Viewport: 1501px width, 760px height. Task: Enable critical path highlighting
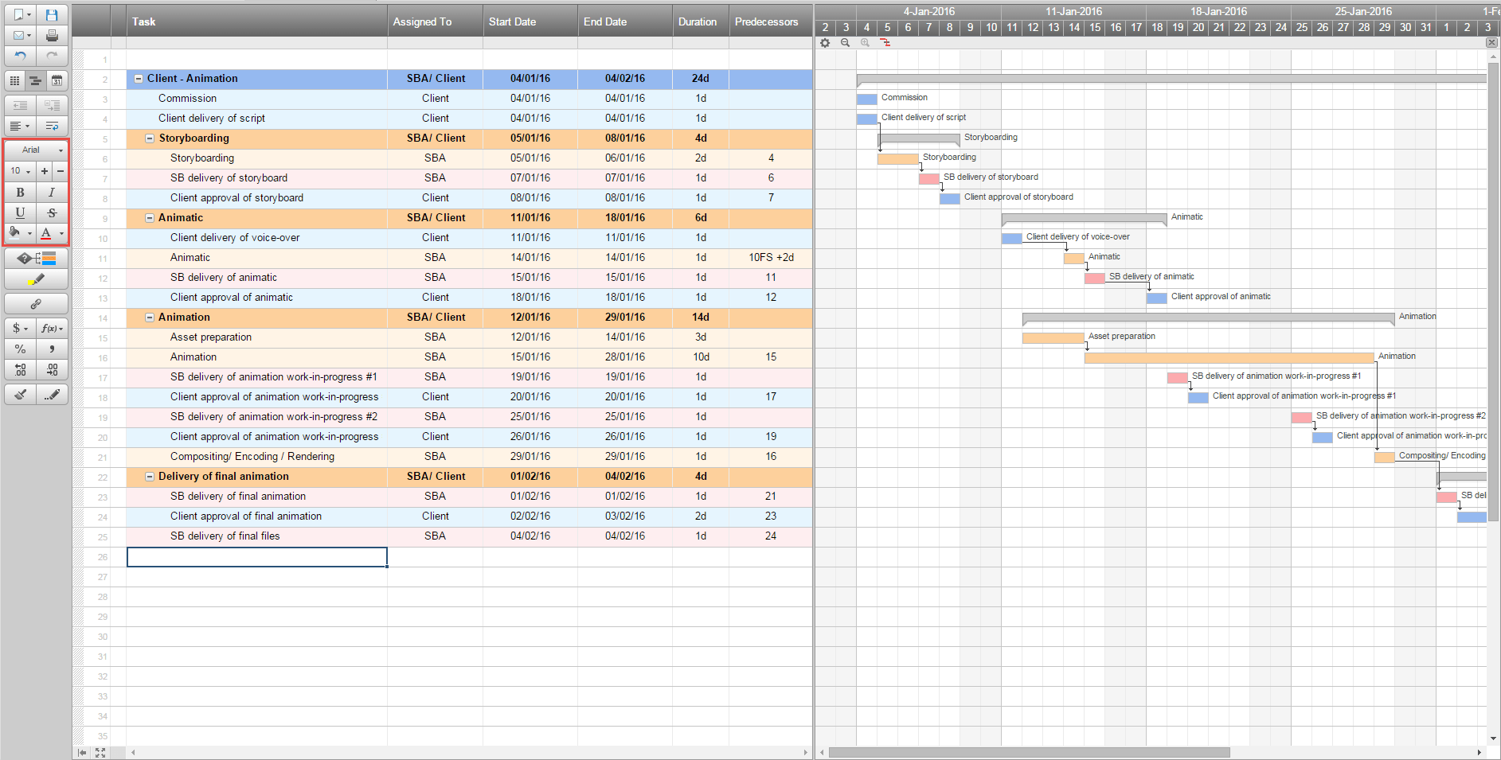click(x=885, y=43)
